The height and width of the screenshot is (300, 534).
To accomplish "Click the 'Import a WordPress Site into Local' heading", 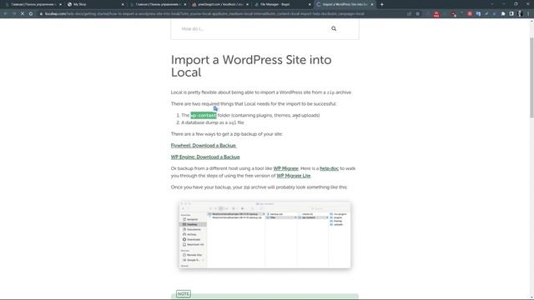I will [251, 66].
